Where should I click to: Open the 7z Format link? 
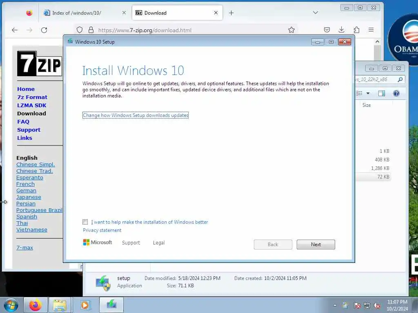(x=32, y=97)
